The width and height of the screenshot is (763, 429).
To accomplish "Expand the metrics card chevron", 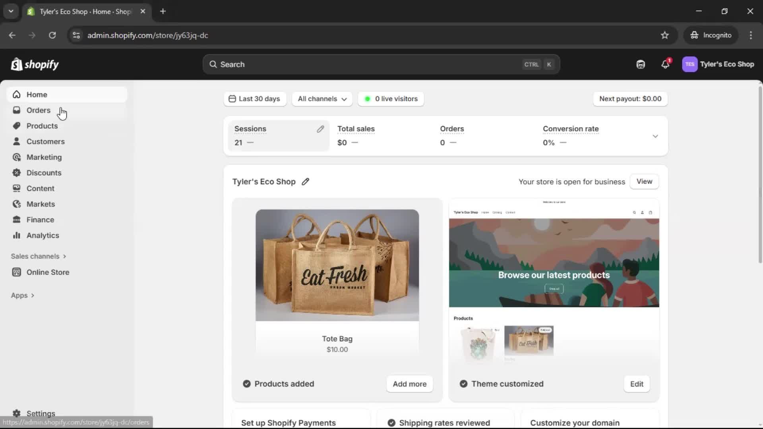I will (x=655, y=136).
